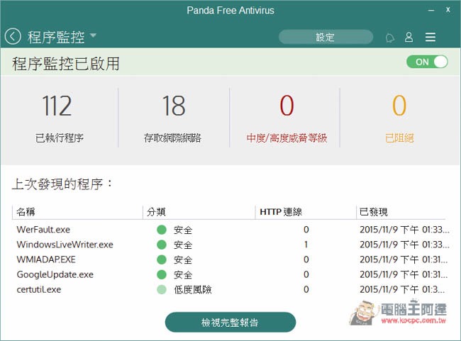Click the back arrow circle icon
The height and width of the screenshot is (341, 461).
13,37
